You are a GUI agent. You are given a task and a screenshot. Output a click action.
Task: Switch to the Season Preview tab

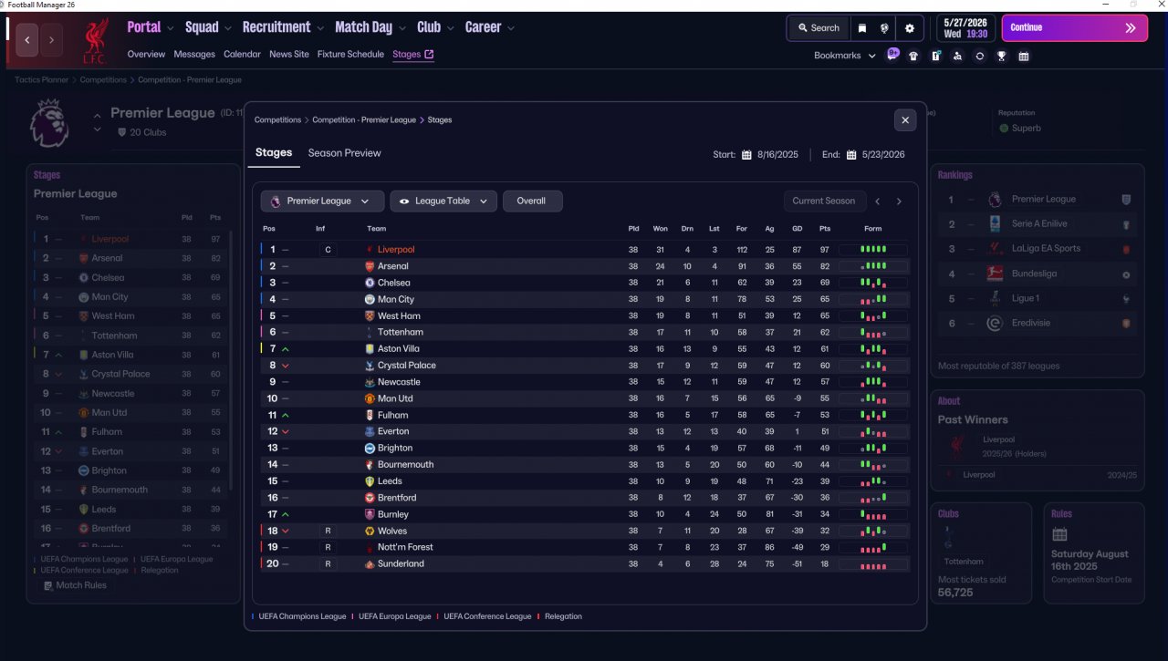[345, 153]
